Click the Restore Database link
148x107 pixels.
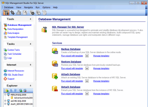[71, 62]
